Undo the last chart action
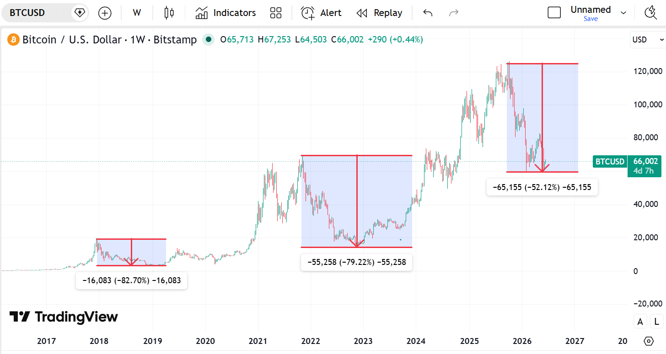 click(x=428, y=13)
